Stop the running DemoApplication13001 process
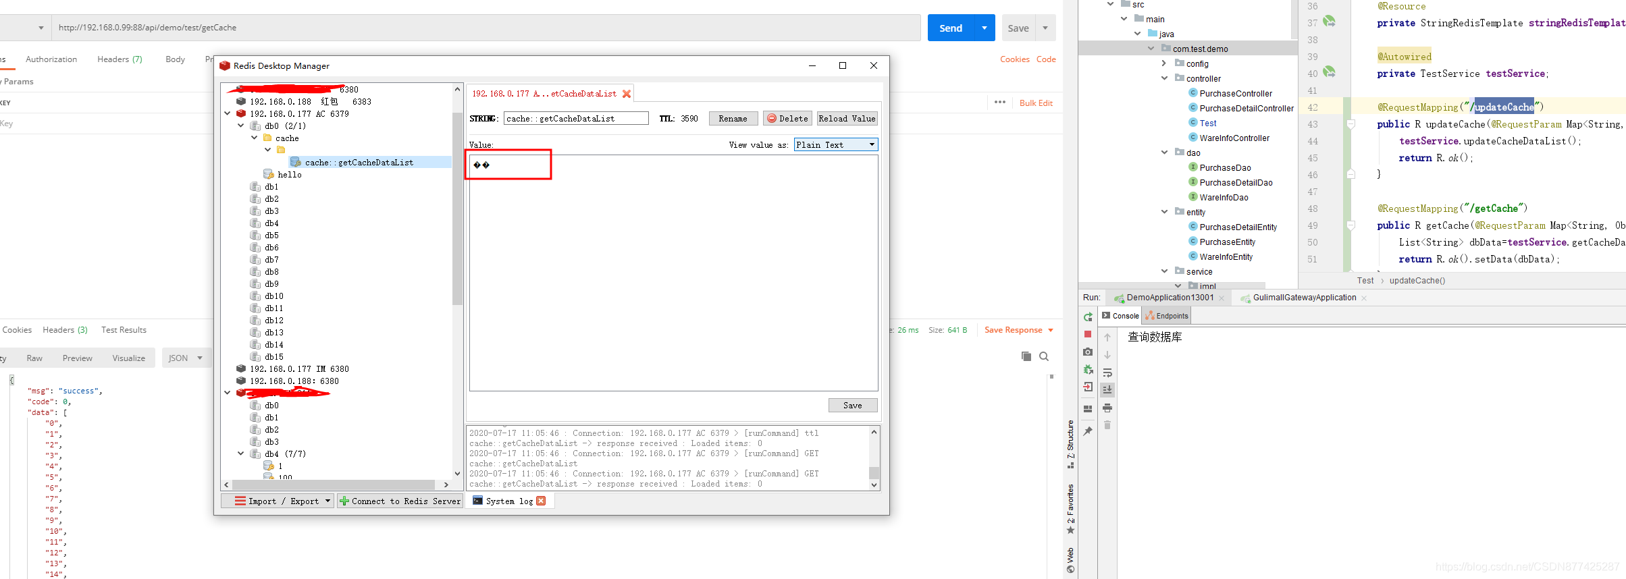Viewport: 1626px width, 579px height. (1088, 334)
